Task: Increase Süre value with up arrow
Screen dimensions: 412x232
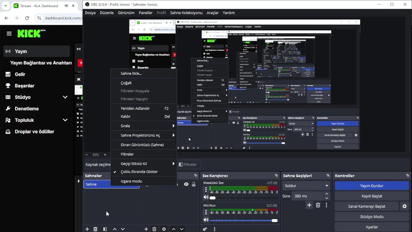Action: [x=327, y=194]
